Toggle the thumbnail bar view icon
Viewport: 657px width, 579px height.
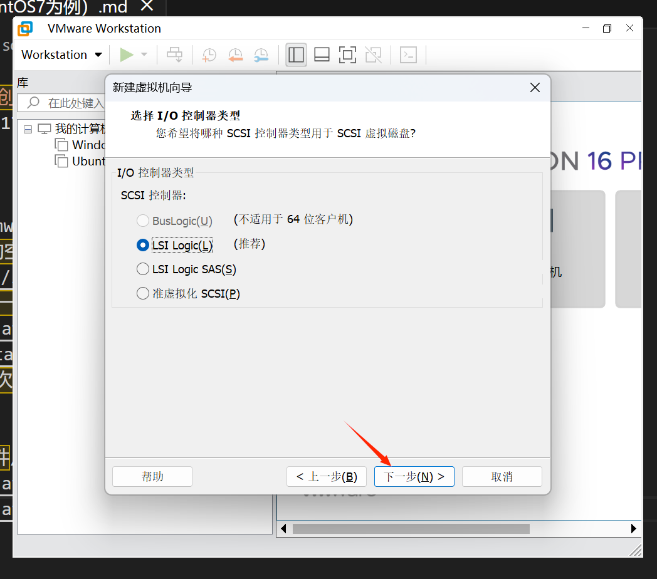tap(322, 55)
